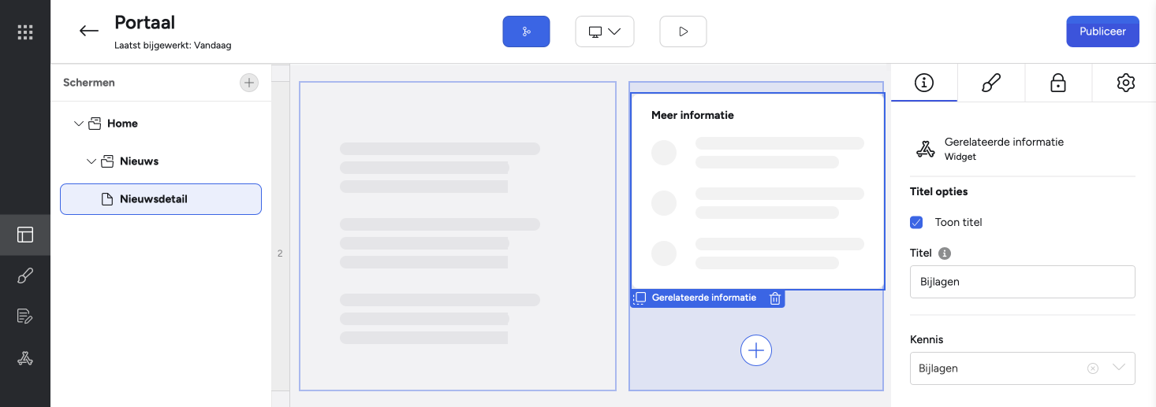
Task: Add a new screen with plus icon
Action: [x=249, y=83]
